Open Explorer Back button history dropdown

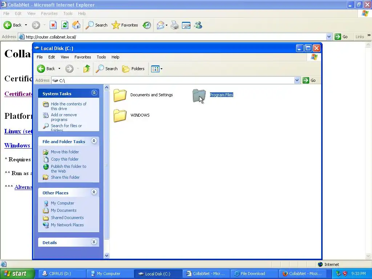click(x=59, y=69)
